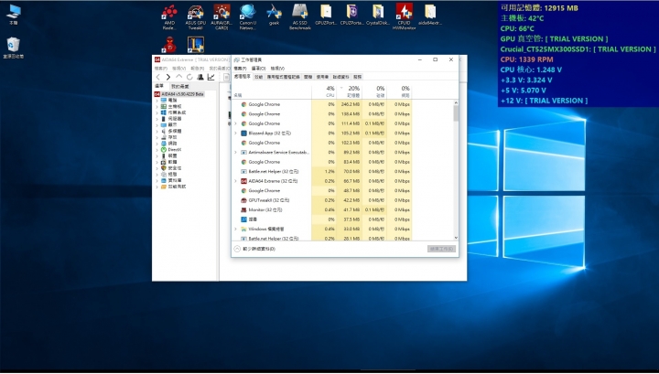Select the Blizzard App process icon
This screenshot has height=374, width=659.
(243, 134)
